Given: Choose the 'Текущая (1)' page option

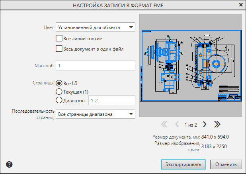Looking at the screenshot, I should pyautogui.click(x=59, y=92).
